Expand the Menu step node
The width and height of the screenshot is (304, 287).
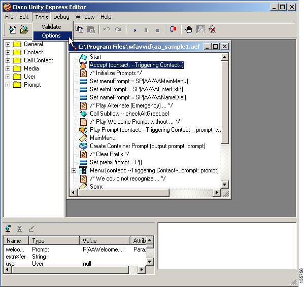coord(74,170)
